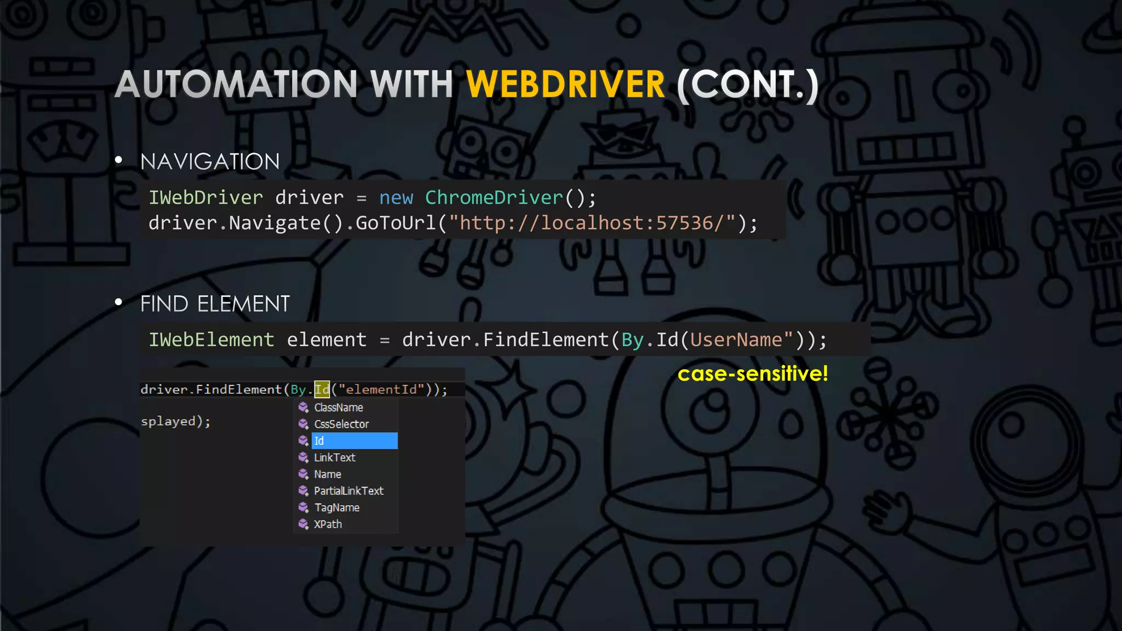Click the ClassName method icon

(x=303, y=408)
